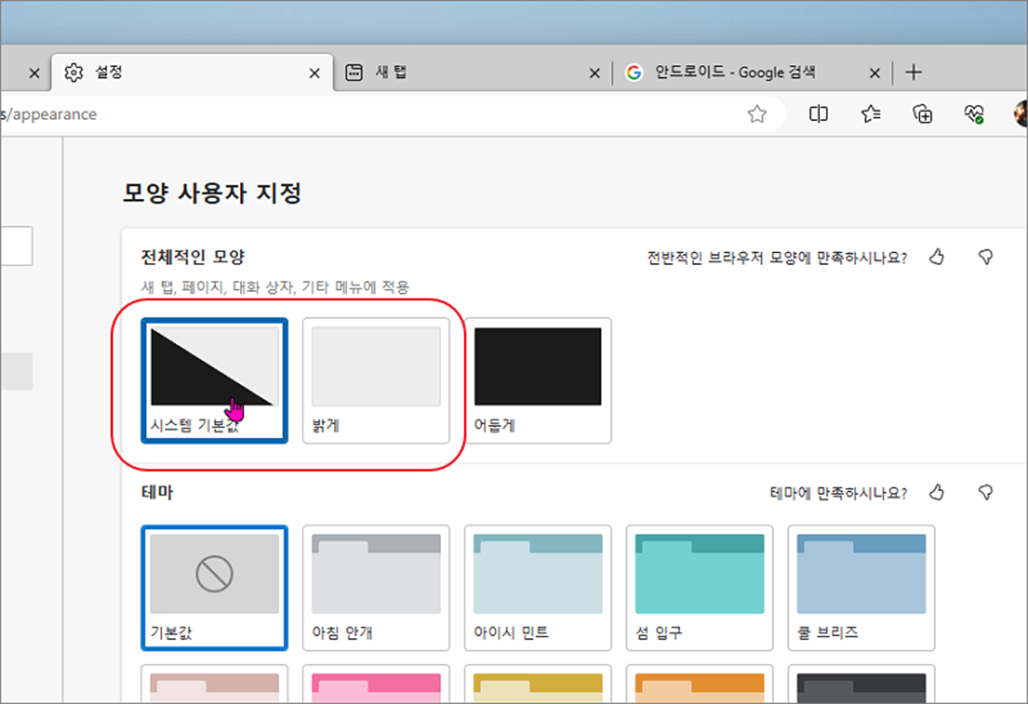1028x704 pixels.
Task: Switch to 안드로이드 - Google 검색 tab
Action: pos(752,72)
